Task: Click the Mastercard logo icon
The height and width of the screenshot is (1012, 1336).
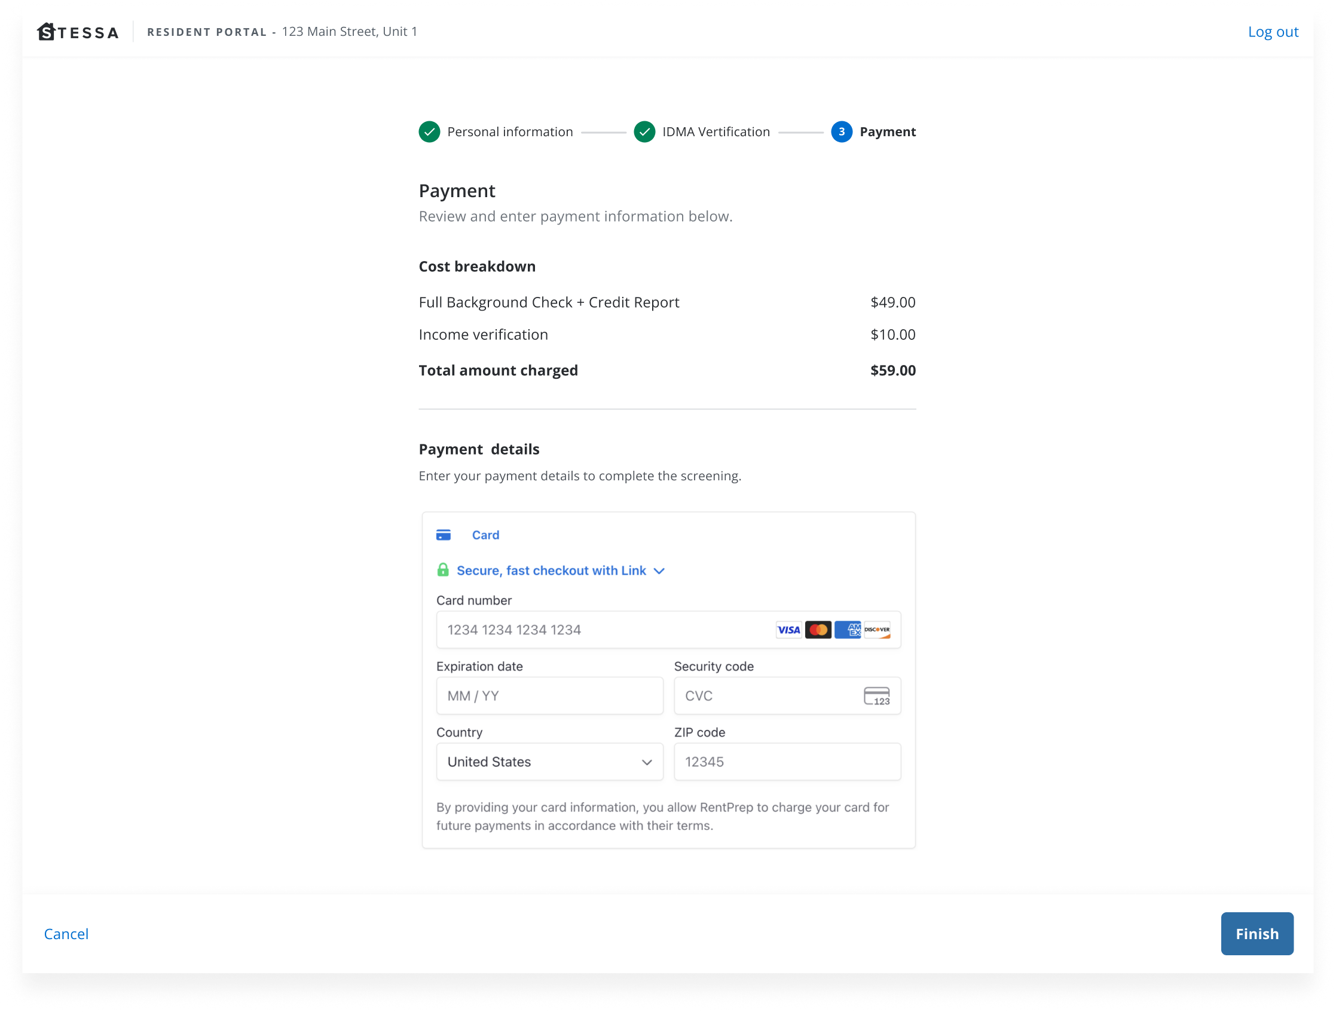Action: [818, 630]
